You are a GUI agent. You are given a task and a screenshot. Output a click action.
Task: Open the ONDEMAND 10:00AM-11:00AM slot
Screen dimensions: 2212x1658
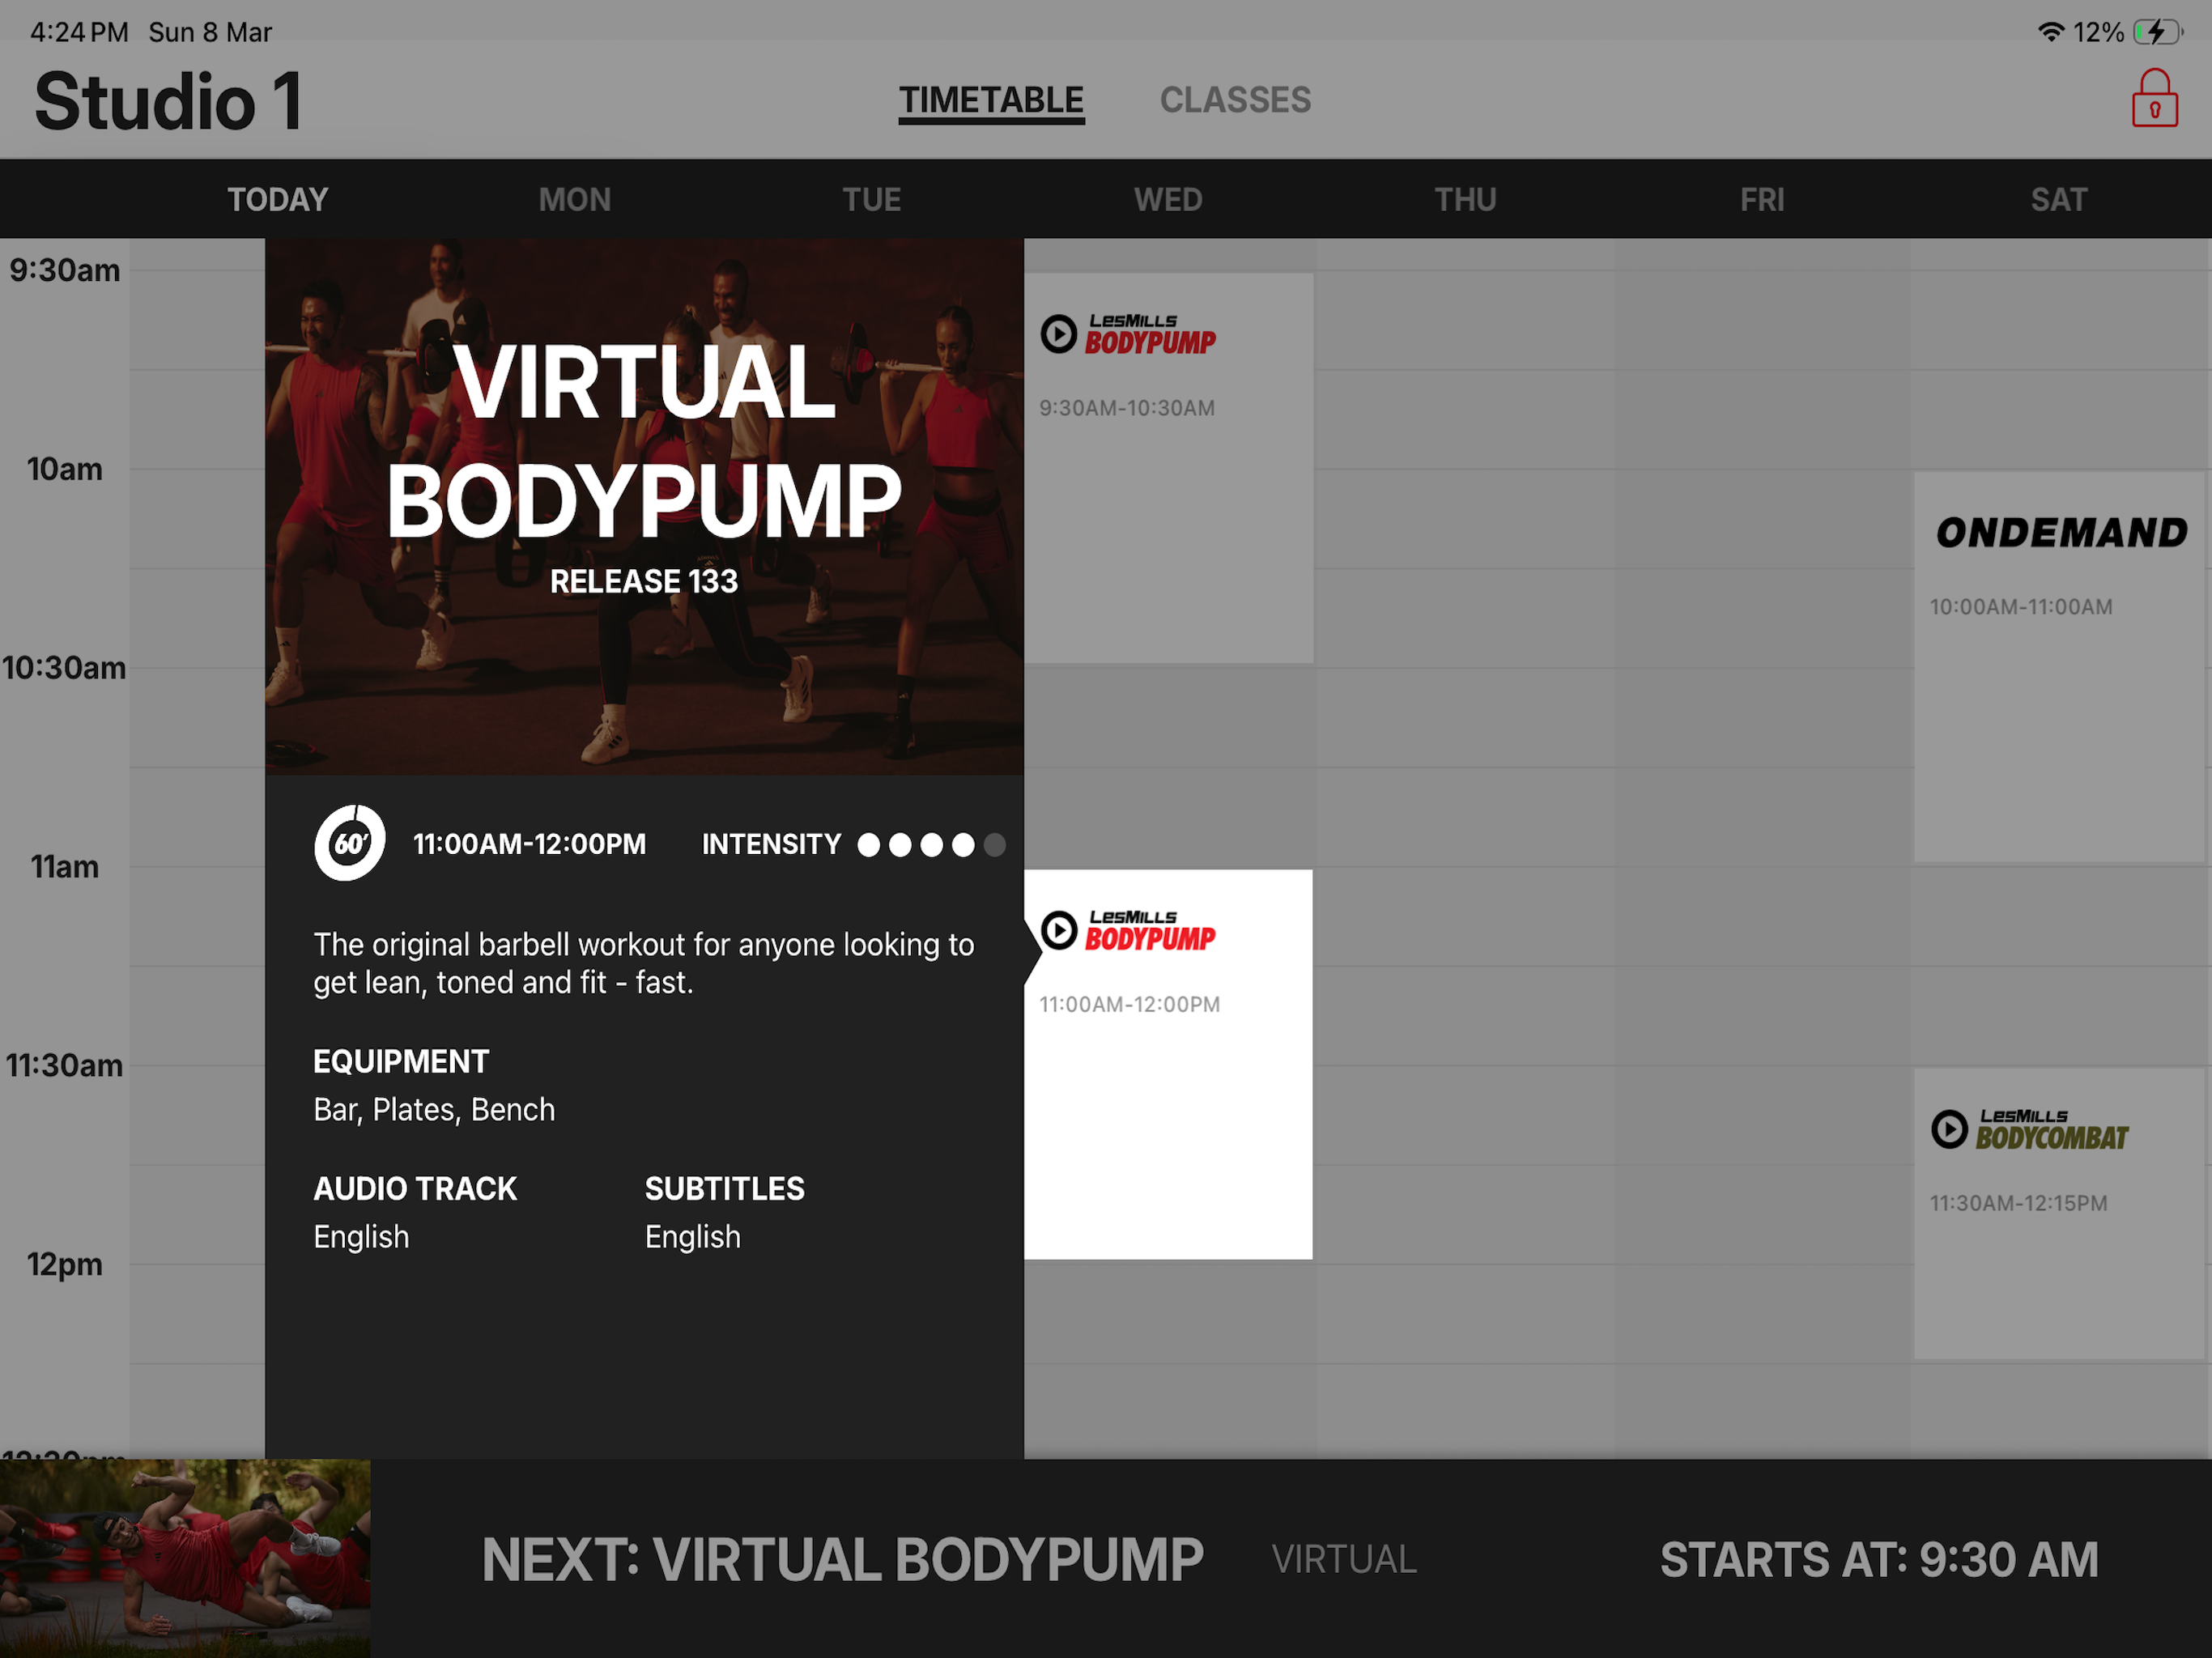(x=2060, y=667)
